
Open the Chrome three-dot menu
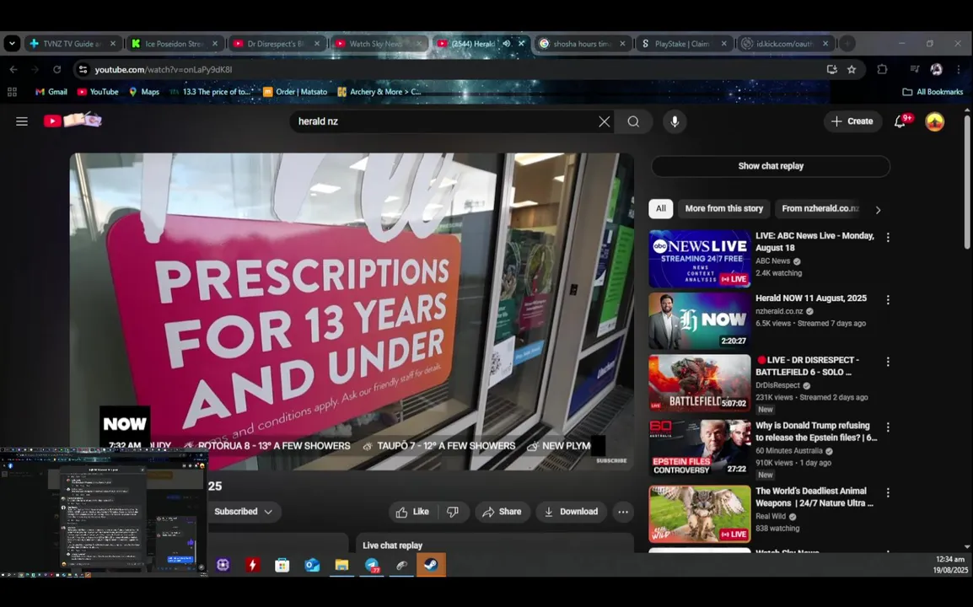[959, 69]
